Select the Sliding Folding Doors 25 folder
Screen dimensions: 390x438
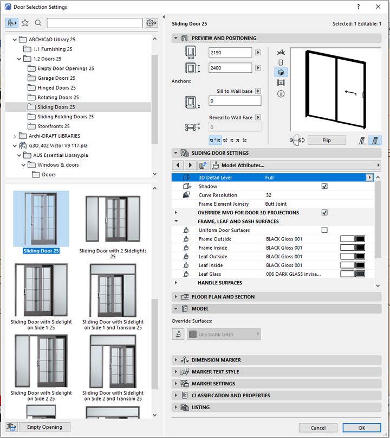pos(66,117)
